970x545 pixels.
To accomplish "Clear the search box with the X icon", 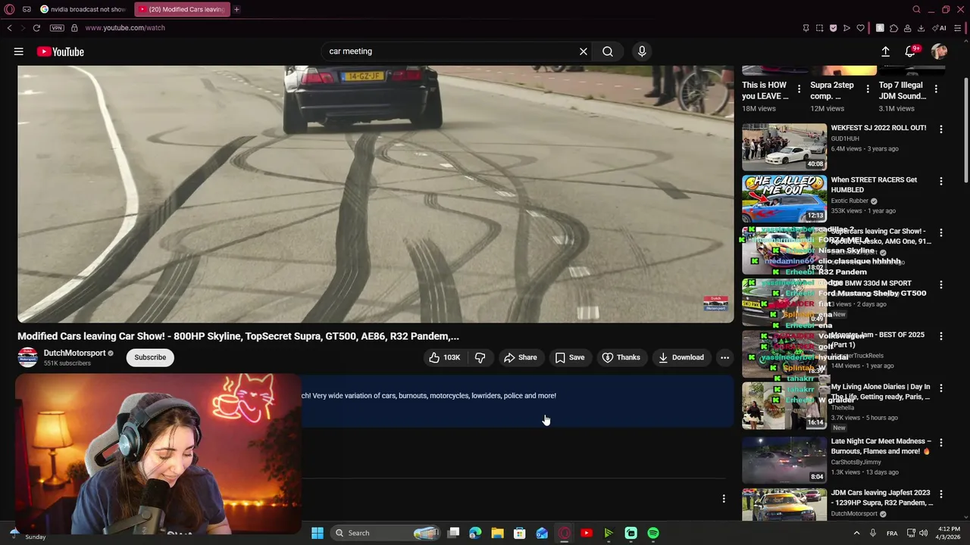I will 584,51.
